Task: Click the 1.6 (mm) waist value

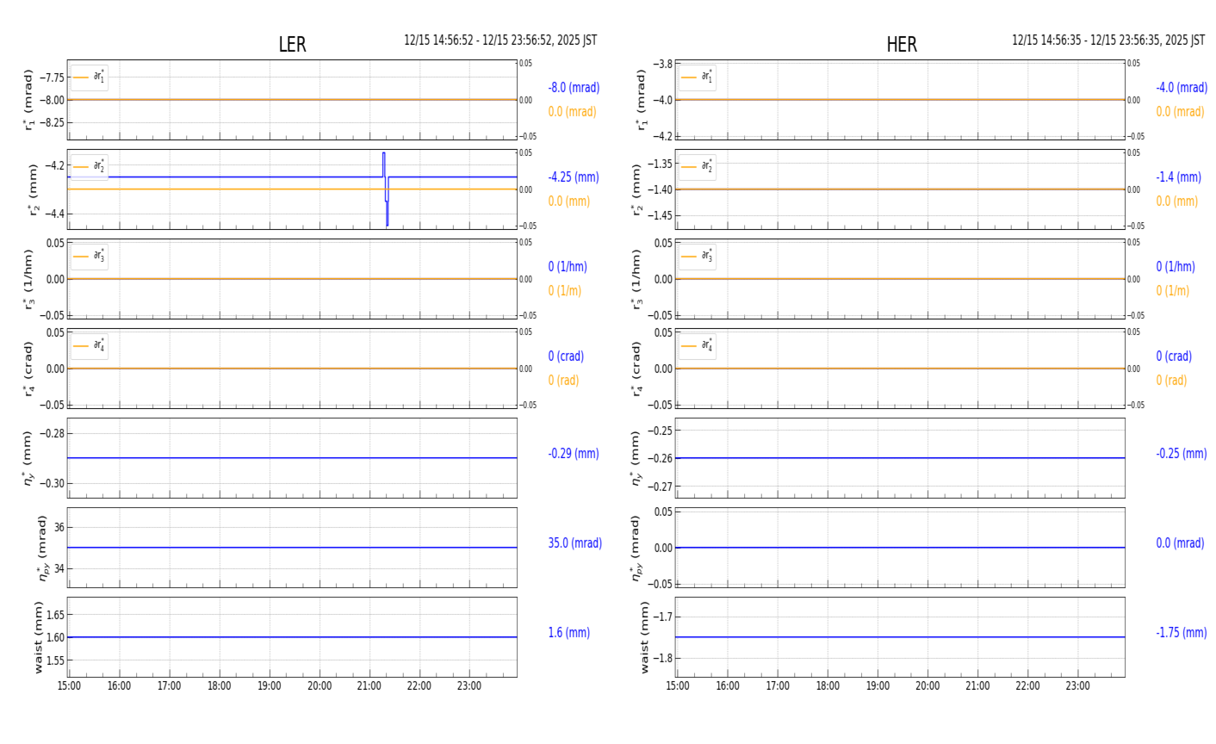Action: [569, 633]
